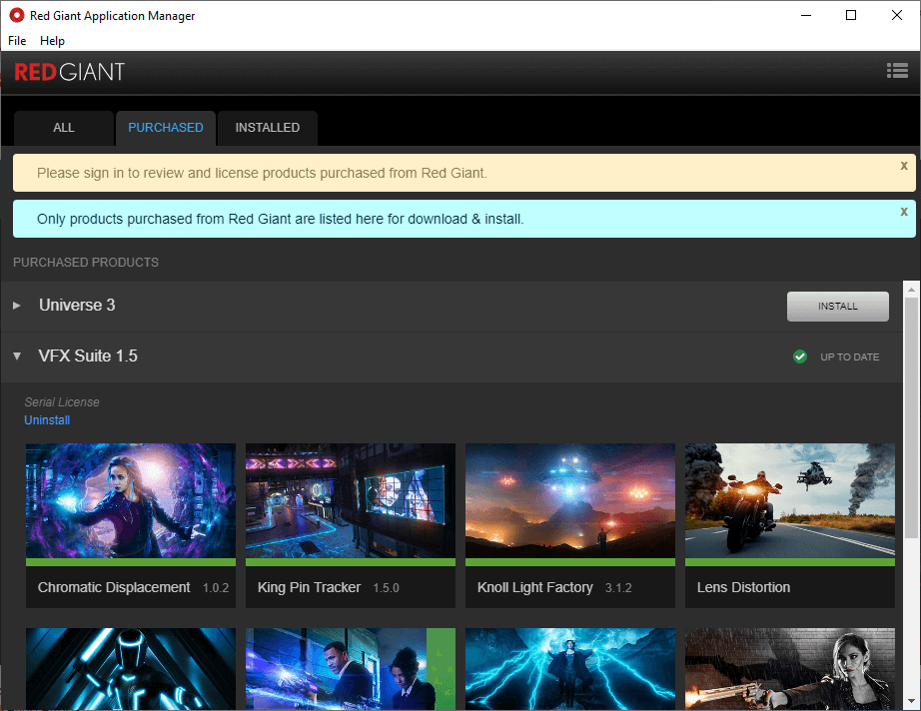The height and width of the screenshot is (711, 921).
Task: Switch to the ALL tab
Action: point(64,128)
